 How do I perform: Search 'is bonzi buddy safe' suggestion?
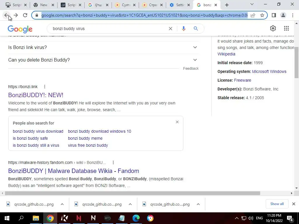click(x=30, y=139)
